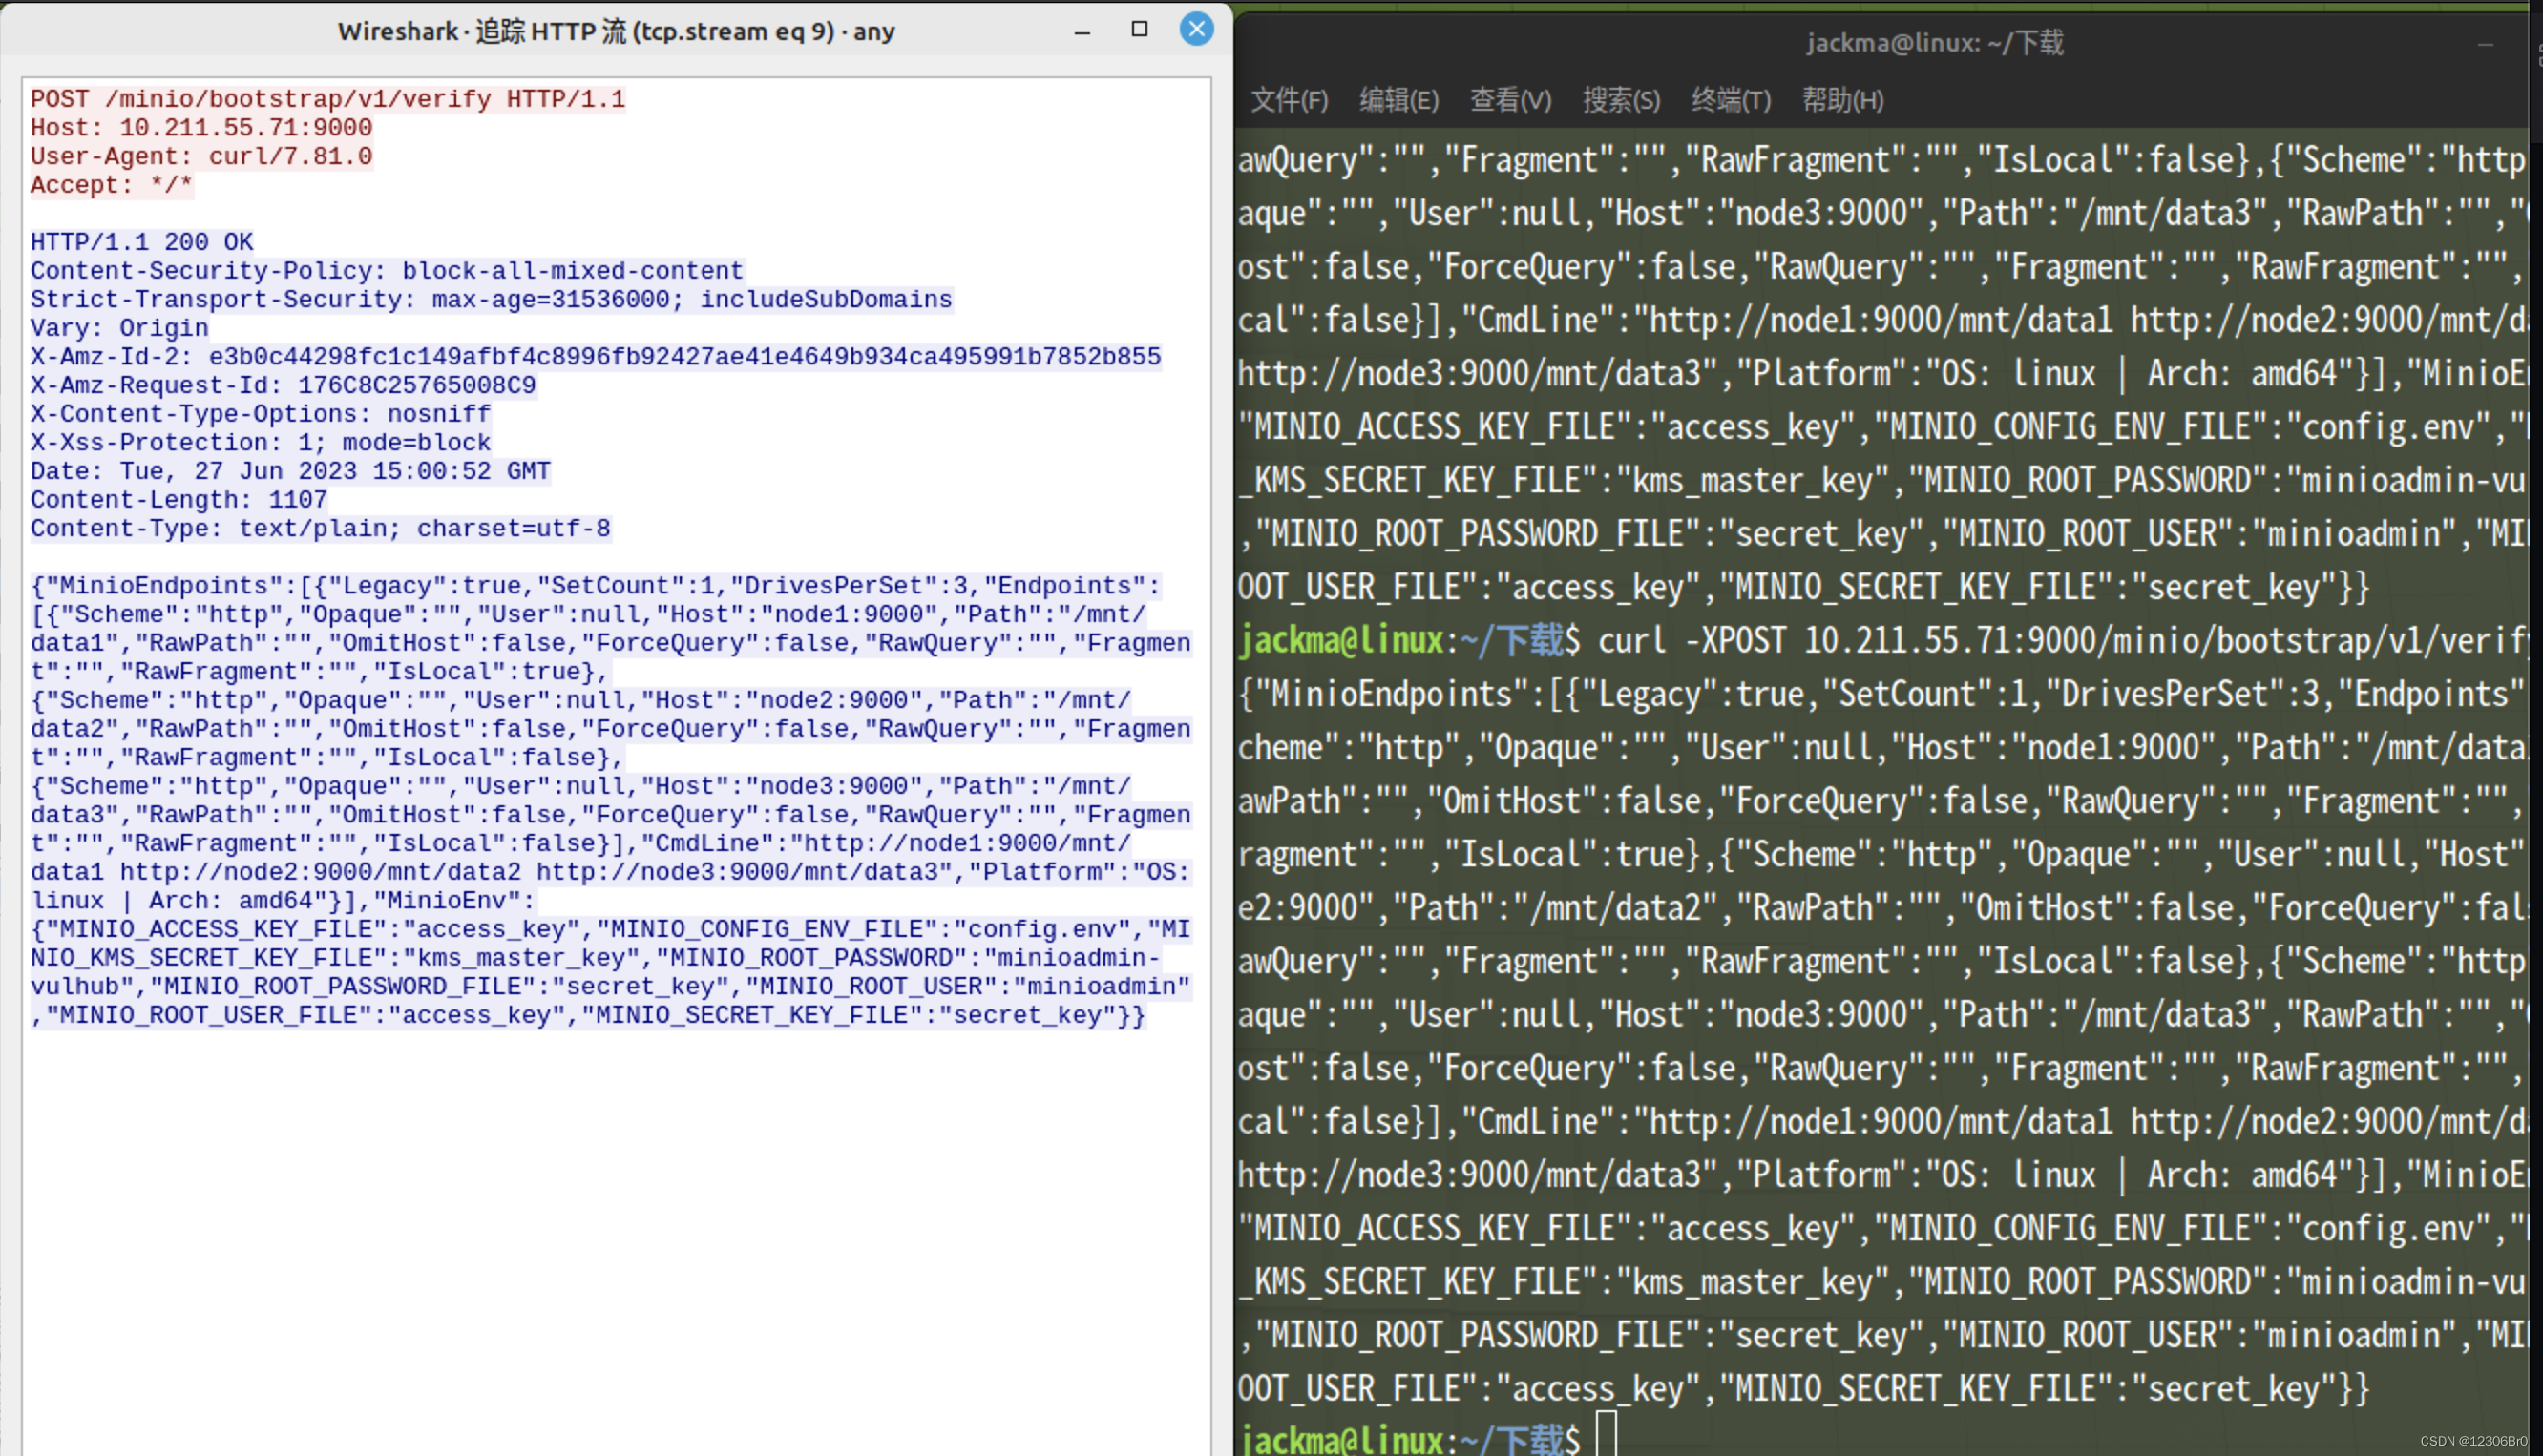2543x1456 pixels.
Task: Click the X-Xss-Protection header line
Action: point(262,442)
